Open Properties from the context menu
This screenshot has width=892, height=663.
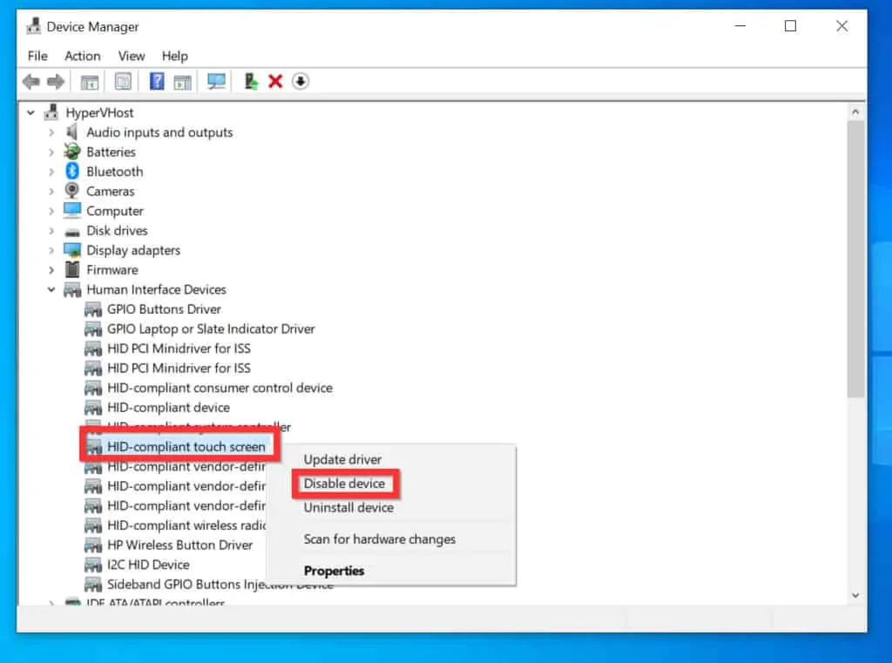pos(334,571)
